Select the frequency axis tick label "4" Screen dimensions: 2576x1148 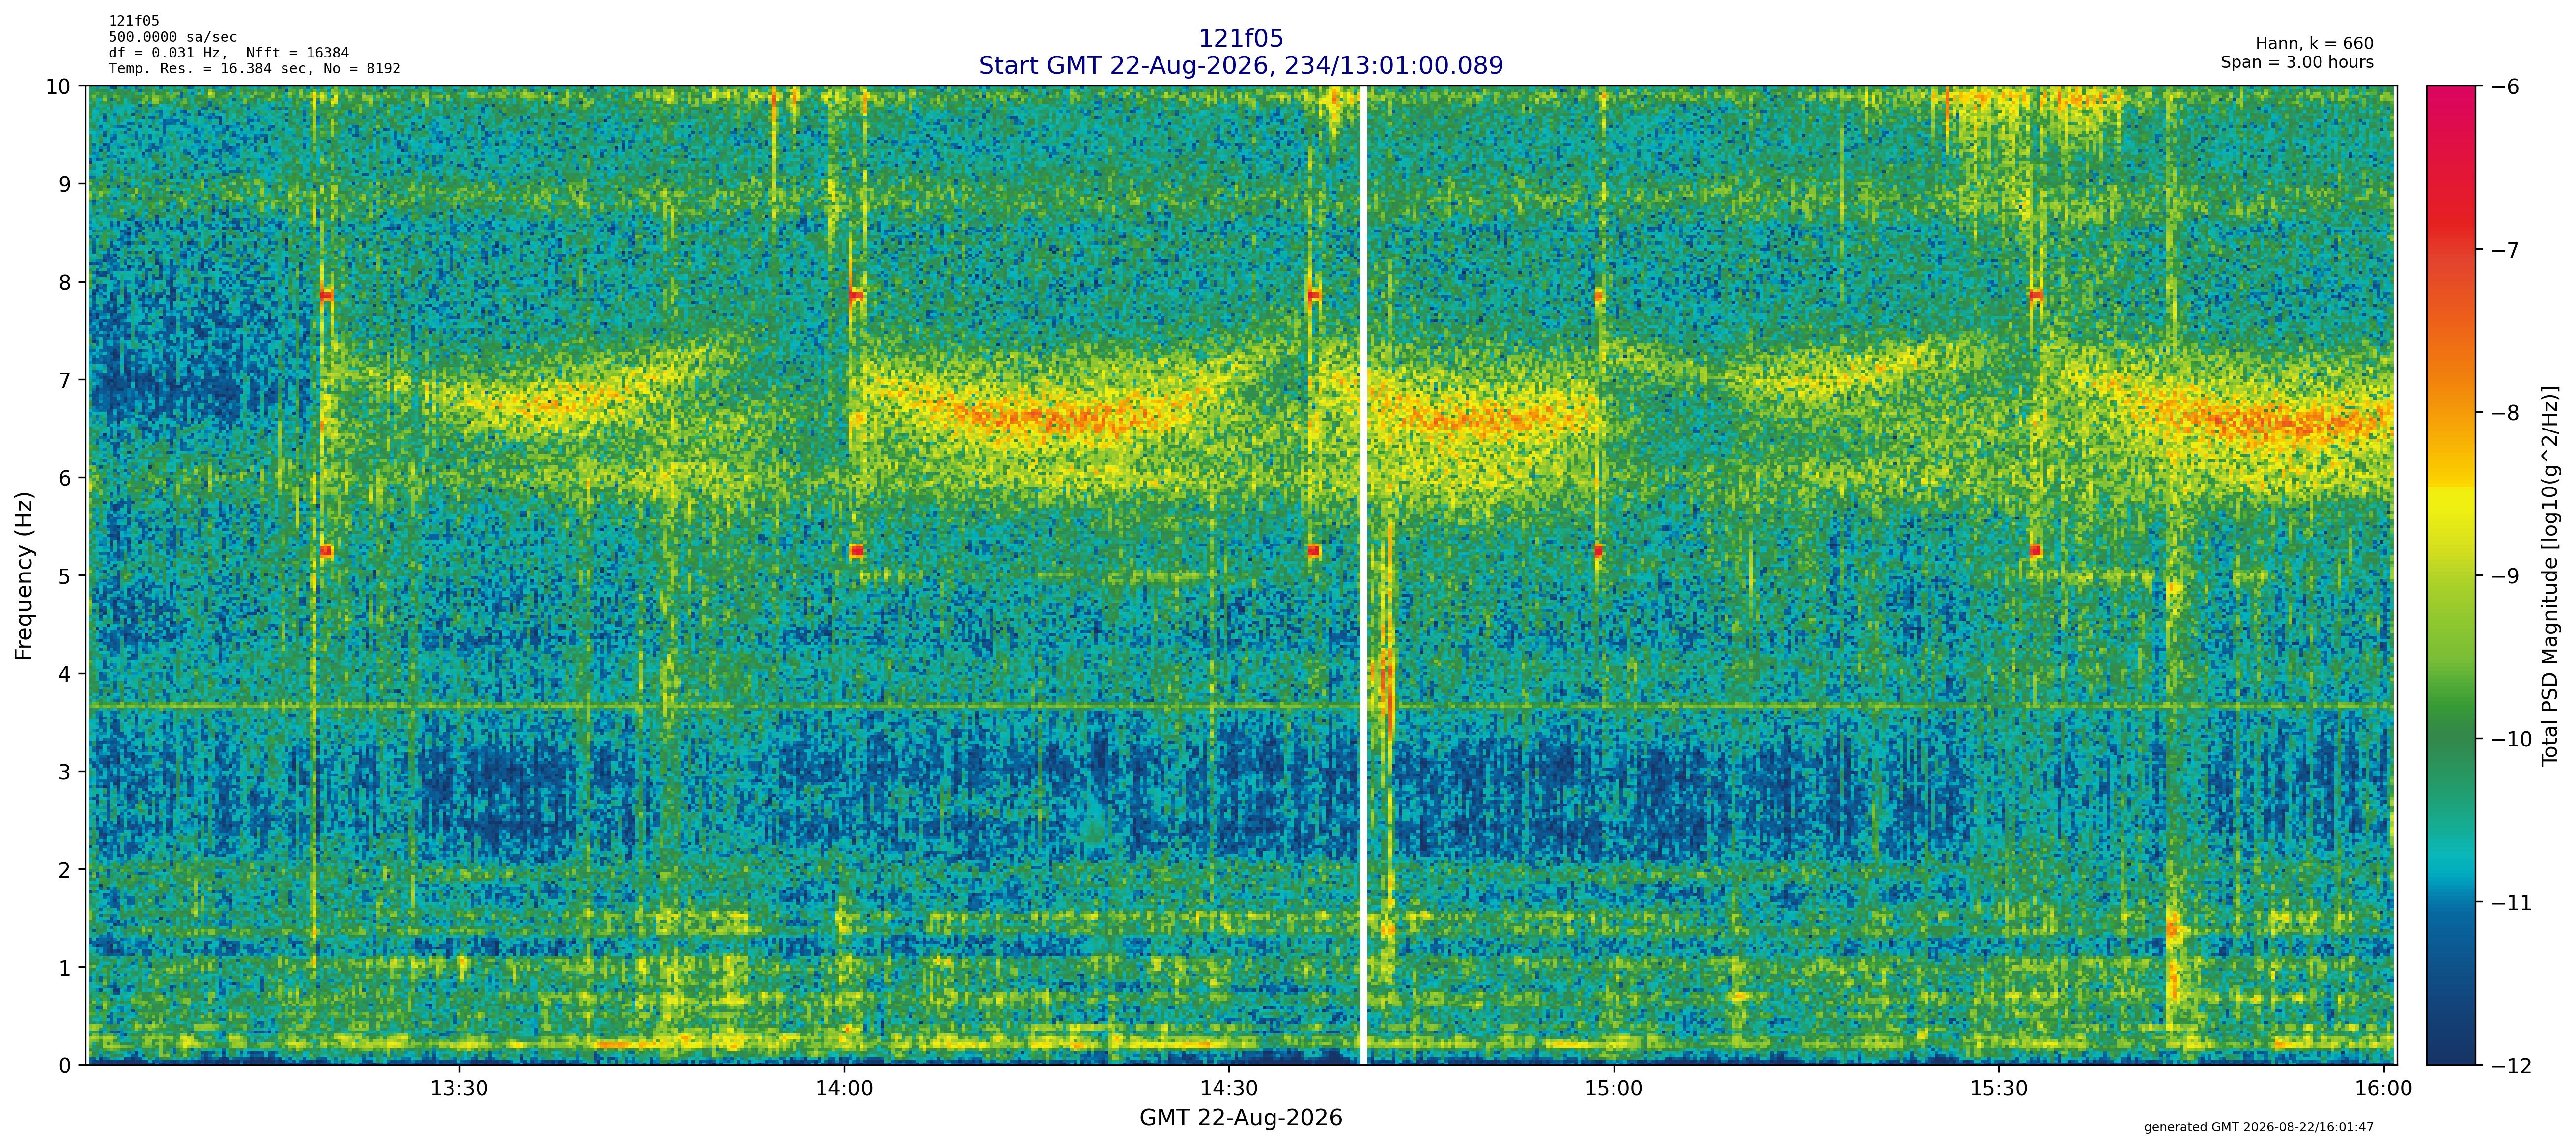point(66,674)
